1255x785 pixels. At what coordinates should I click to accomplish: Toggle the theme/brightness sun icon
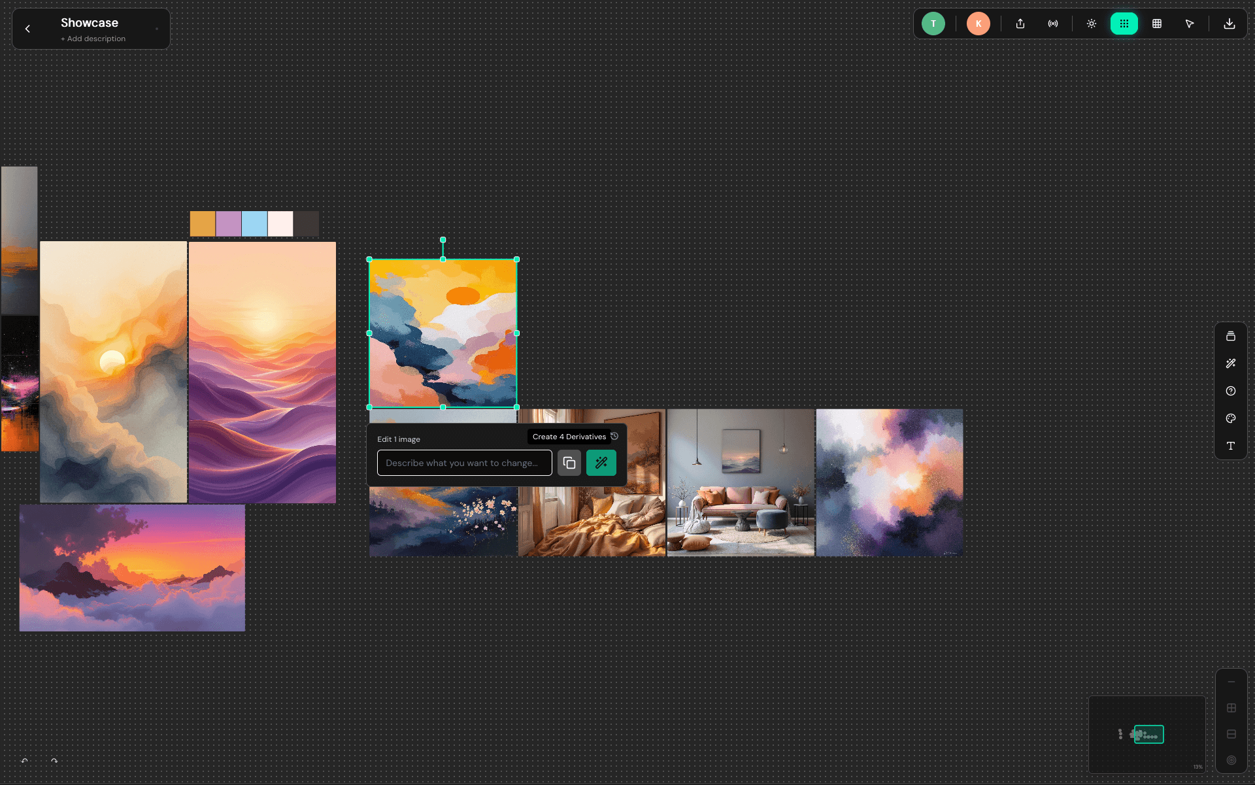pos(1092,24)
